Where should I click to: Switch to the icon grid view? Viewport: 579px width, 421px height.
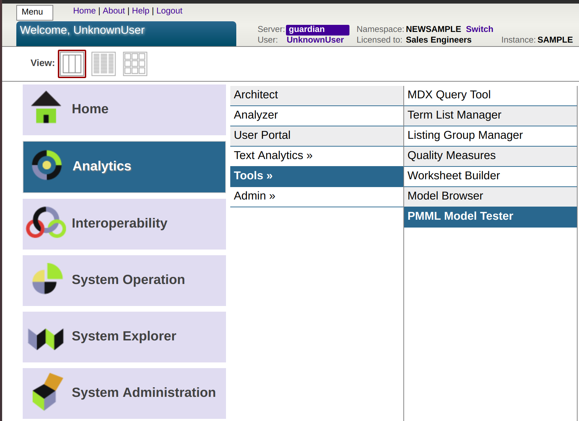(x=135, y=64)
